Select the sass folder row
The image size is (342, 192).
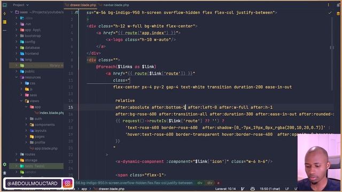tap(36, 95)
